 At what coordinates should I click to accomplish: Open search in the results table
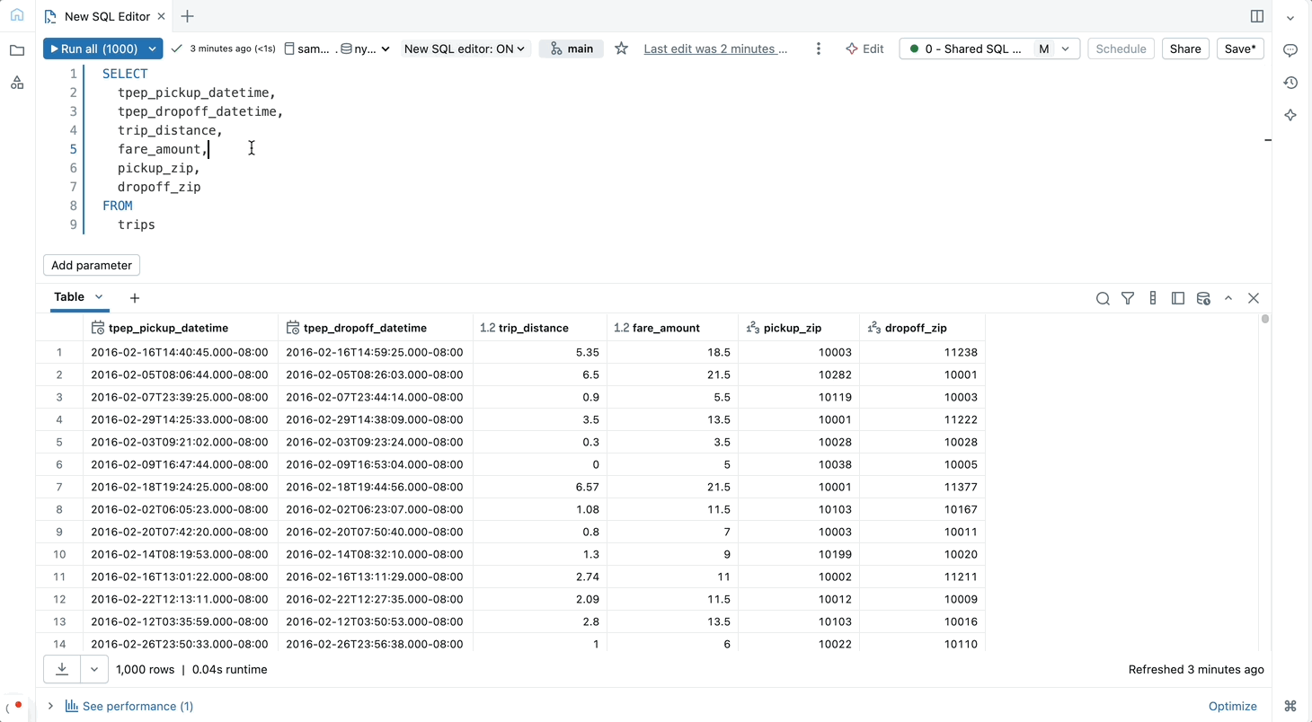pyautogui.click(x=1103, y=298)
